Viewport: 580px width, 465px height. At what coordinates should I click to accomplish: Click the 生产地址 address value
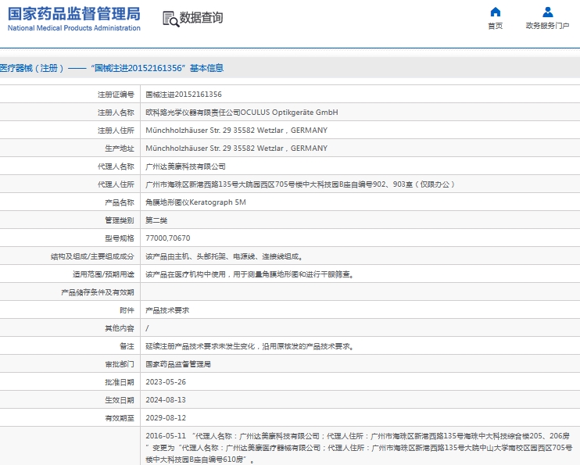pos(236,148)
